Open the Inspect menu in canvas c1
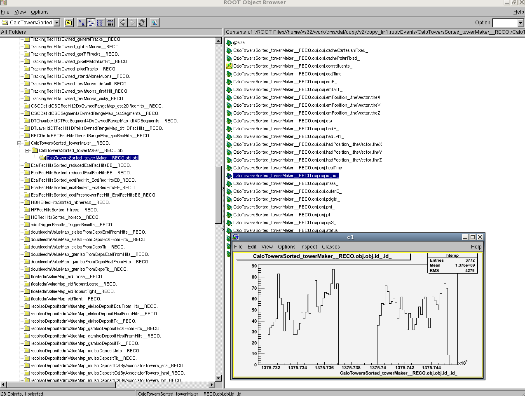Image resolution: width=525 pixels, height=396 pixels. click(x=308, y=247)
